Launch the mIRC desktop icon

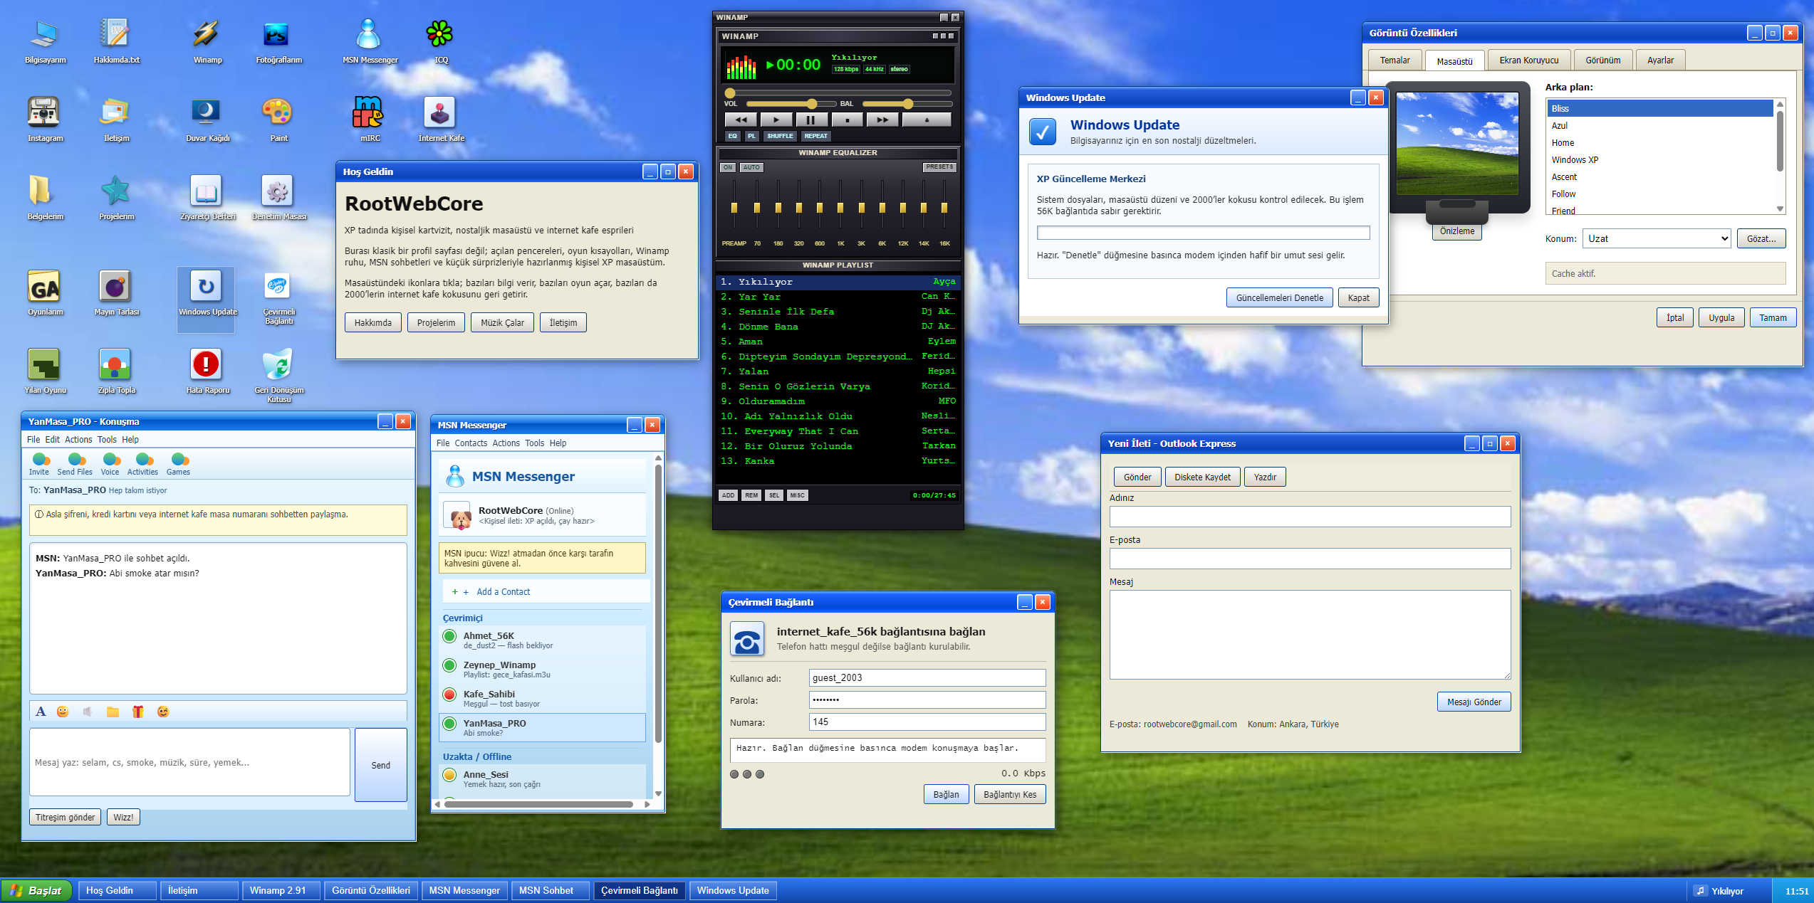point(370,120)
